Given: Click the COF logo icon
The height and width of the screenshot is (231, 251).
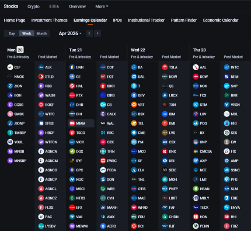Looking at the screenshot, I should coord(103,67).
